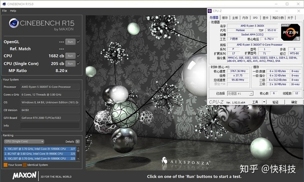The width and height of the screenshot is (304, 182).
Task: Click the thread count value 12 in CPU-Z
Action: click(x=296, y=93)
